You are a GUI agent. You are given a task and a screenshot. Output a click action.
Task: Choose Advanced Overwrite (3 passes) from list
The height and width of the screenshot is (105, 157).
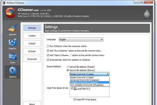89,80
